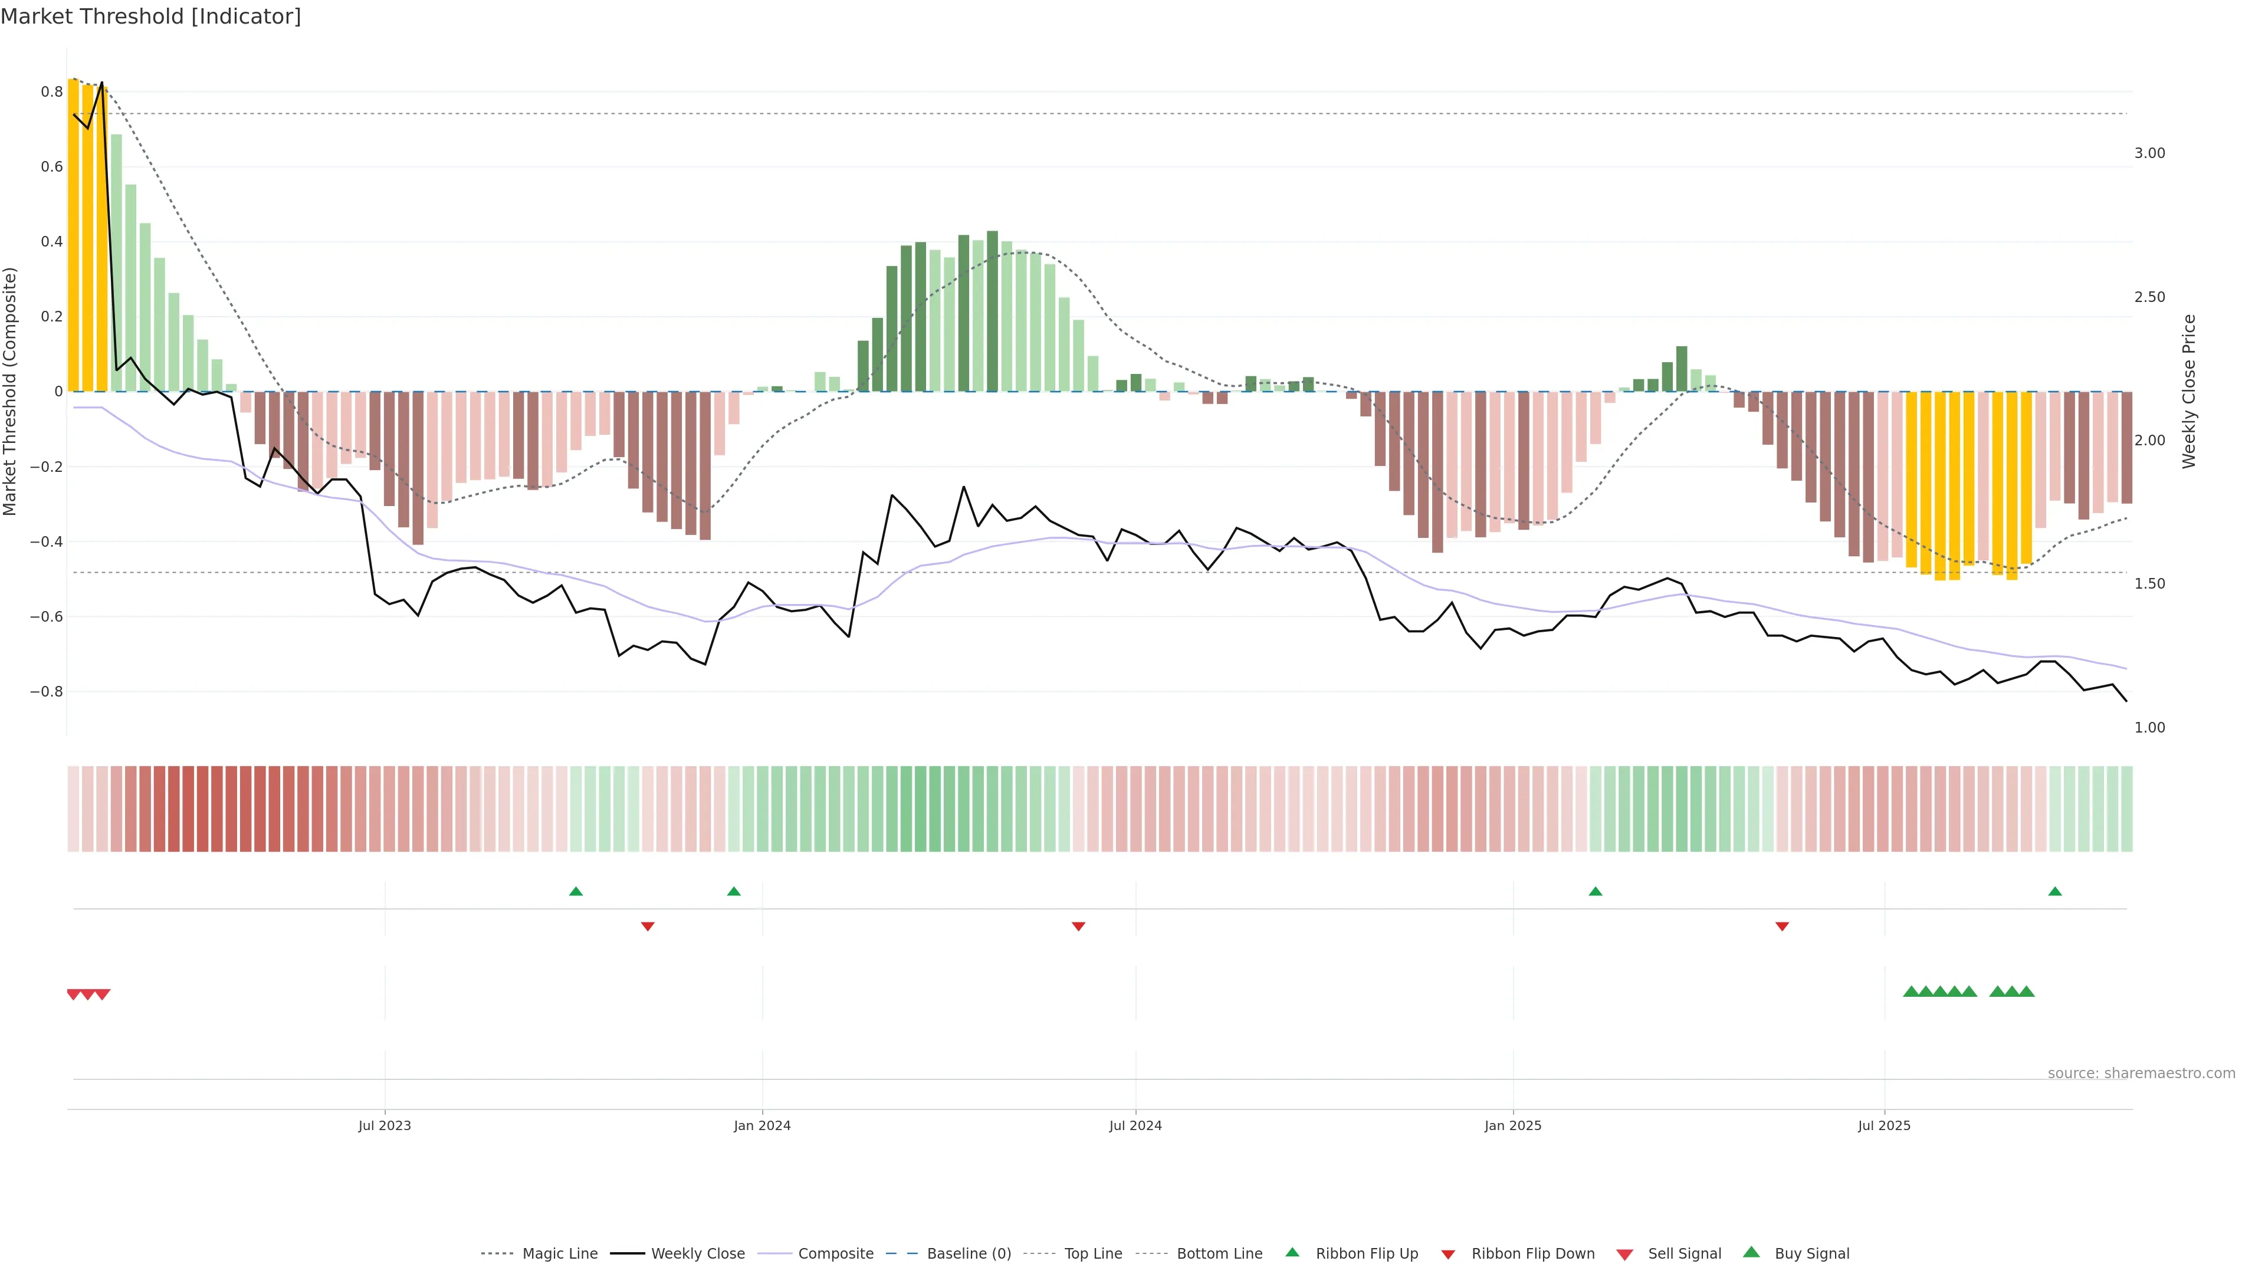Click the Market Threshold [Indicator] title
2265x1274 pixels.
(x=150, y=17)
